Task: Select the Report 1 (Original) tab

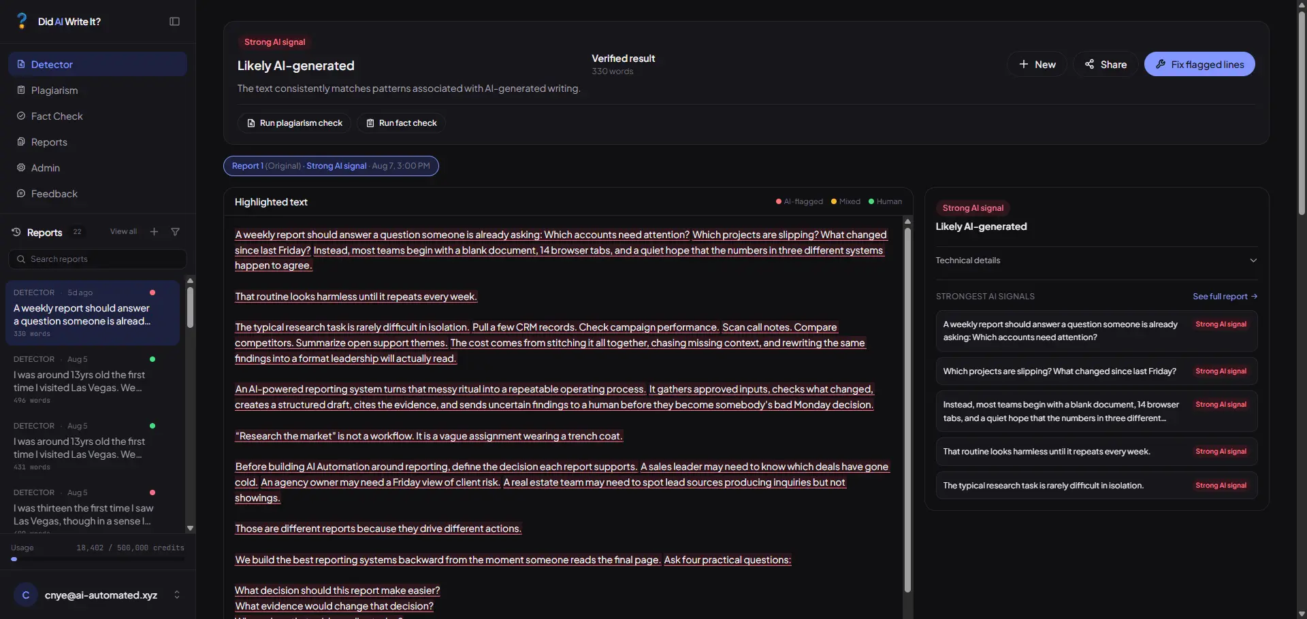Action: click(331, 166)
